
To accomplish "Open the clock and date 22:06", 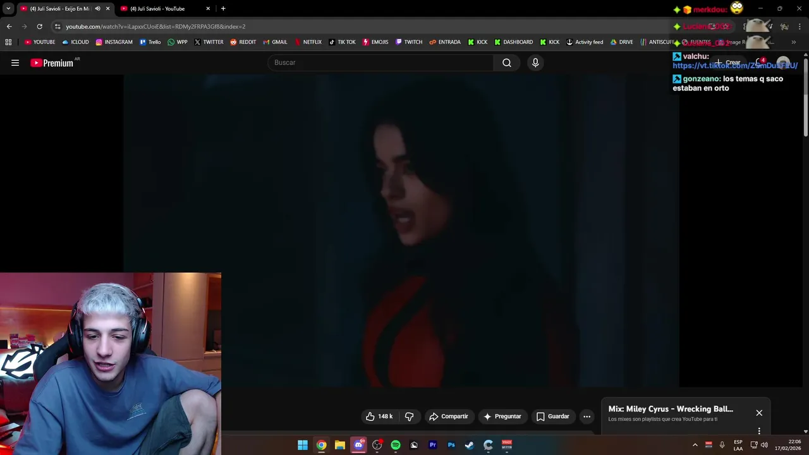I will [x=788, y=445].
